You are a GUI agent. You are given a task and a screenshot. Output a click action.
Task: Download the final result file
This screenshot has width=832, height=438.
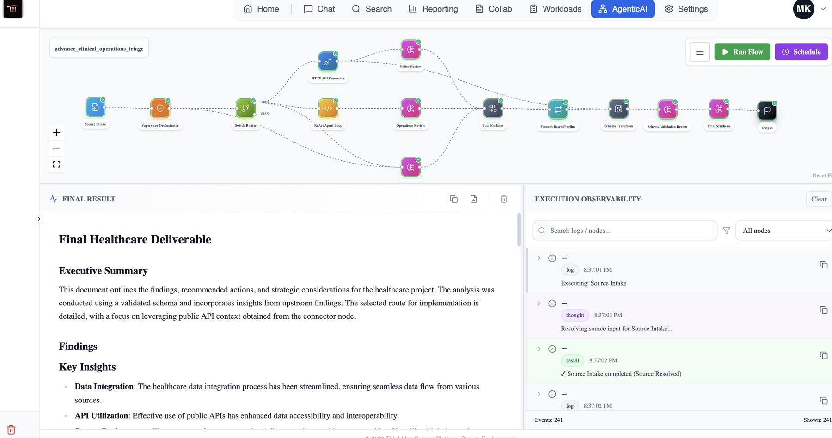click(474, 199)
